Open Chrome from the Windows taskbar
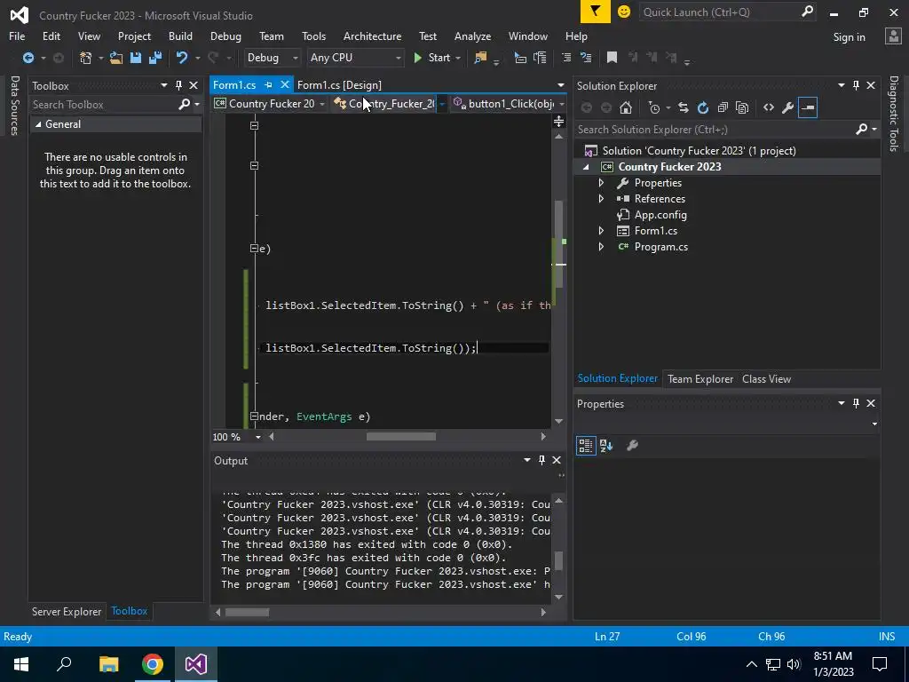 [x=153, y=664]
